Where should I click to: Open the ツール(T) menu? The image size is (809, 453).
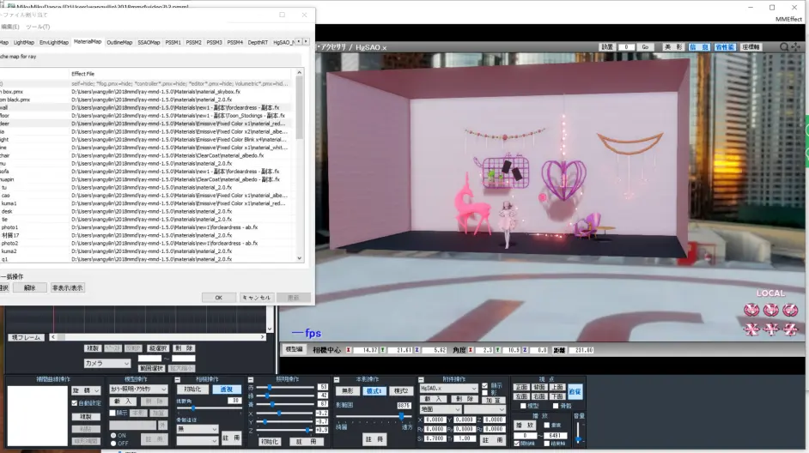(x=38, y=27)
